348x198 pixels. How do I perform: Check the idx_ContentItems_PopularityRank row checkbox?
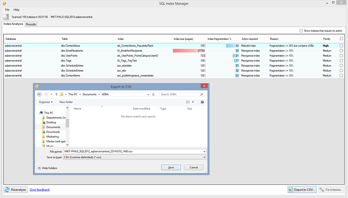pos(341,45)
